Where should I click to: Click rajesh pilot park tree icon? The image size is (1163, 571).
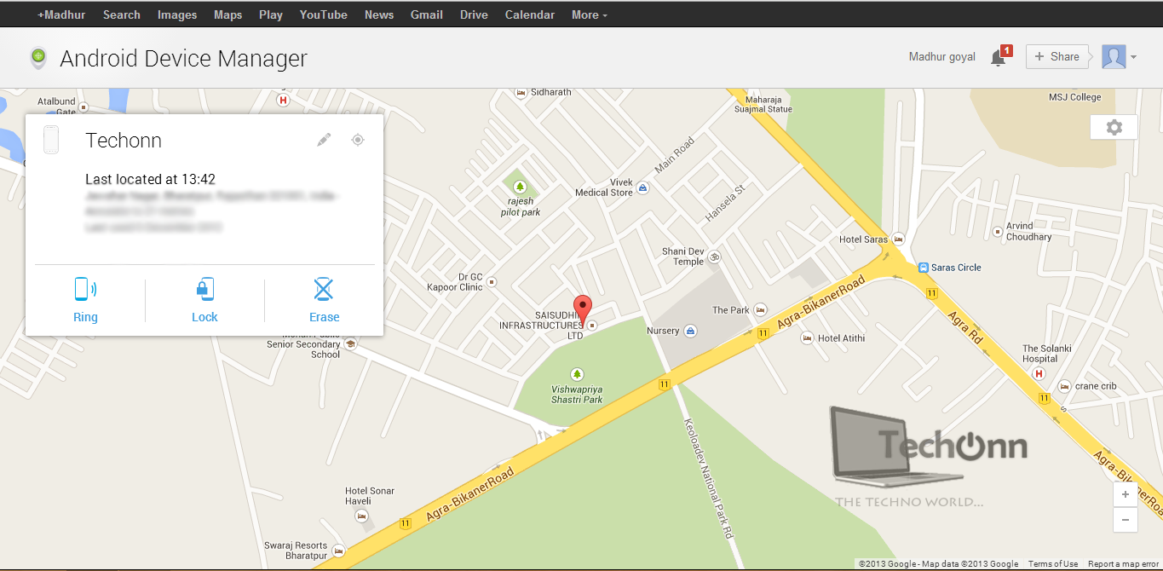(520, 186)
